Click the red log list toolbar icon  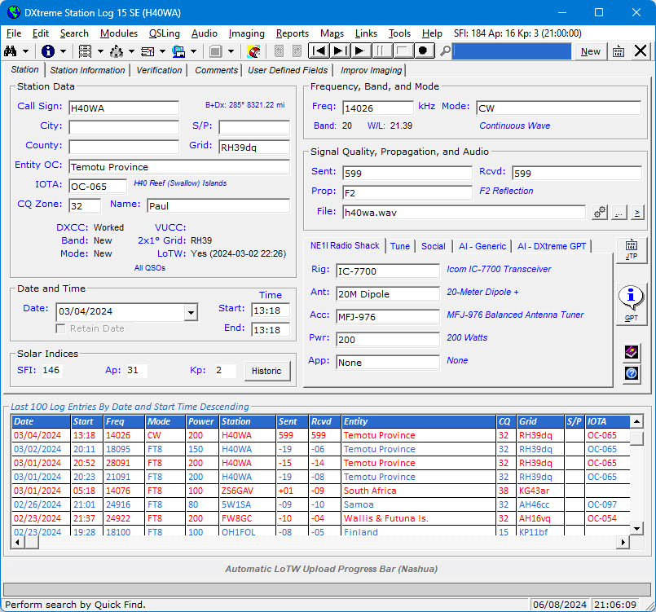pyautogui.click(x=85, y=51)
